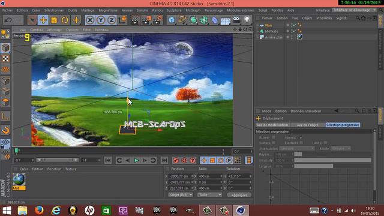384x216 pixels.
Task: Click the Appliquer button
Action: [239, 195]
